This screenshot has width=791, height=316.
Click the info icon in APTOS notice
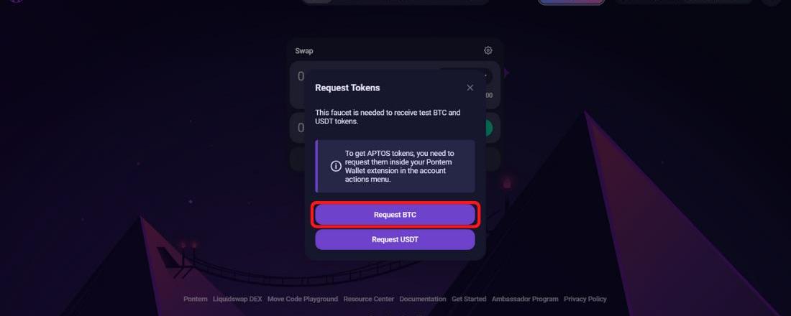pos(336,166)
